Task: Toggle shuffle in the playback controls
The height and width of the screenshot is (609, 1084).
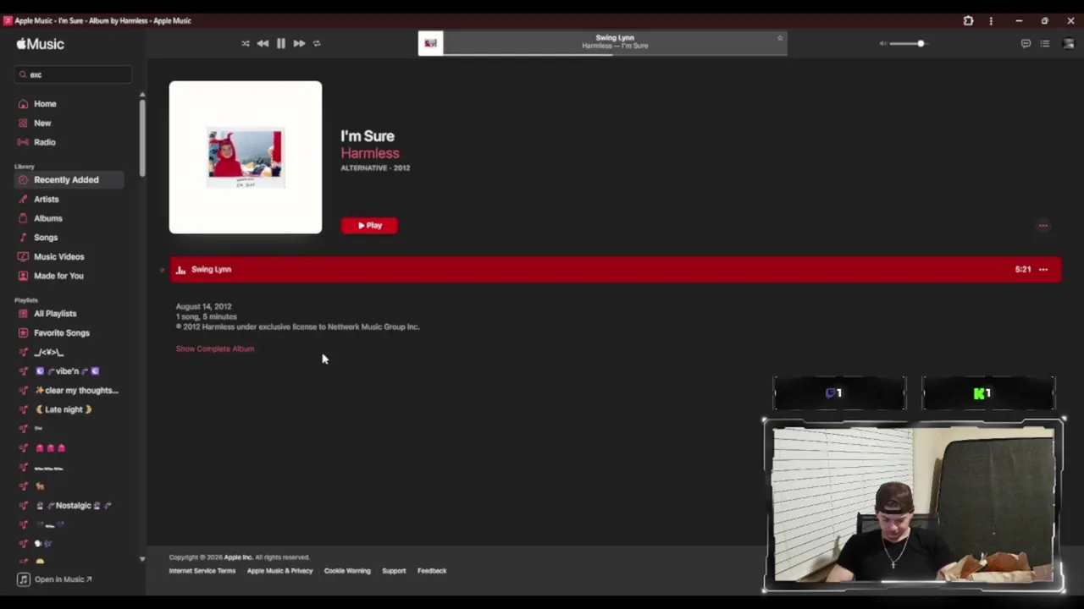Action: pyautogui.click(x=246, y=43)
